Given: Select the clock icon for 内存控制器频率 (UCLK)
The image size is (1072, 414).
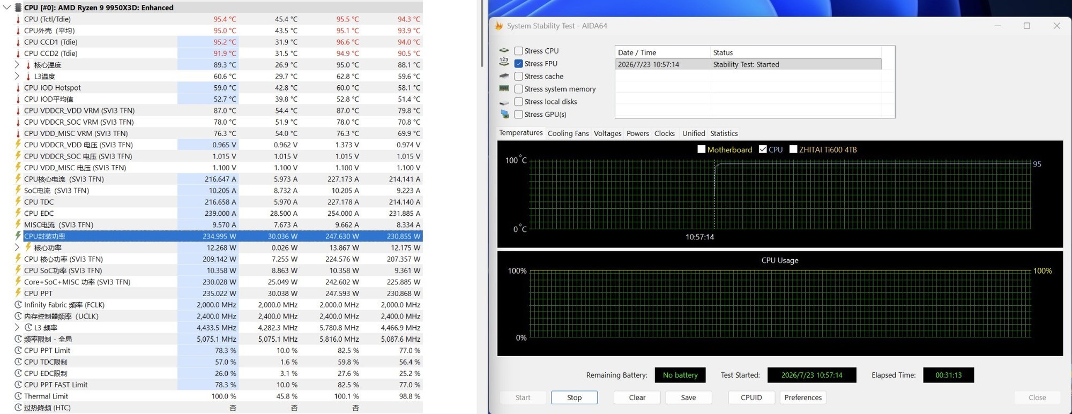Looking at the screenshot, I should 18,316.
